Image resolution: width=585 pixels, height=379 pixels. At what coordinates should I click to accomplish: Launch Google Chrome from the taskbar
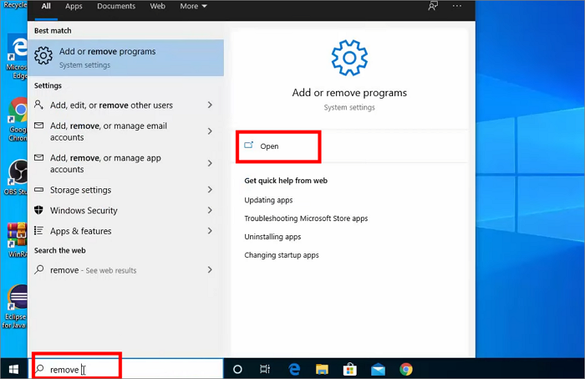tap(406, 369)
